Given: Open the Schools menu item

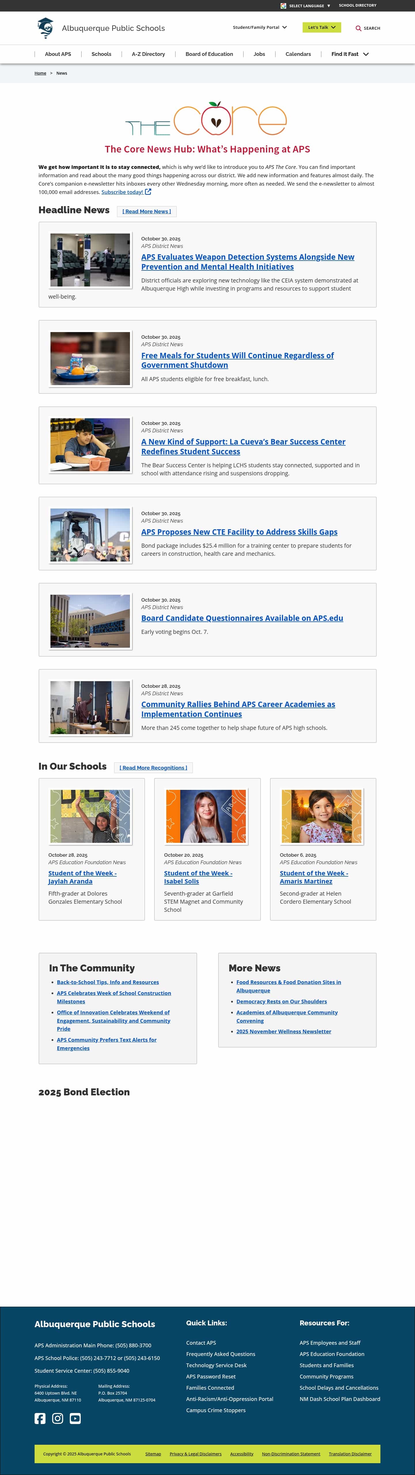Looking at the screenshot, I should (101, 54).
